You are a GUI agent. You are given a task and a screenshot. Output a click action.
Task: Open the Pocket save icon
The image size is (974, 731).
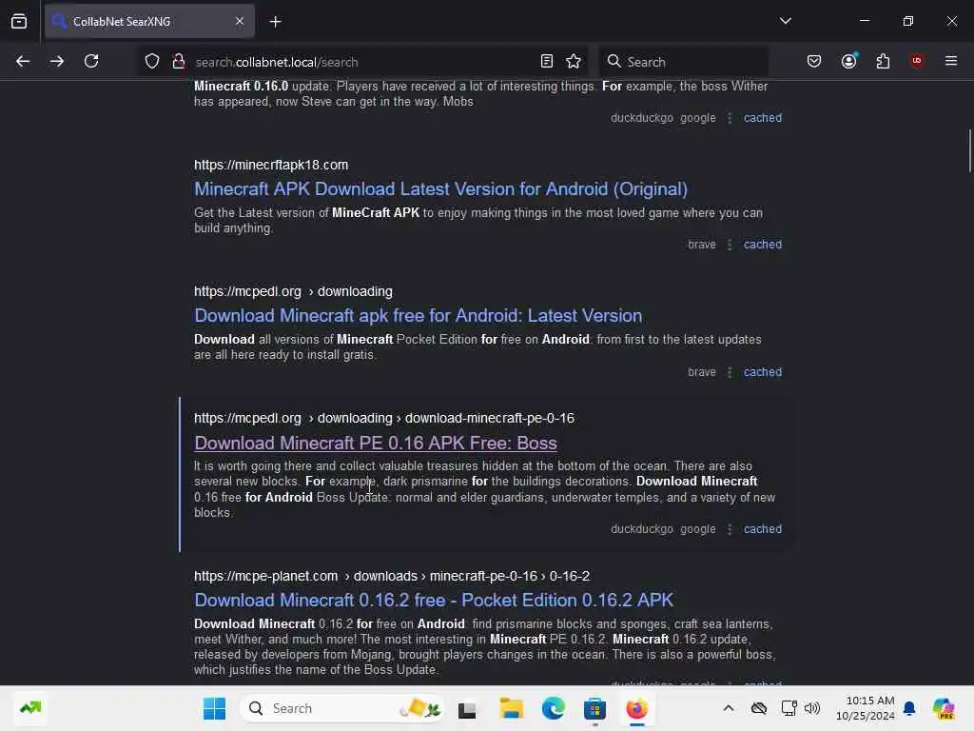pyautogui.click(x=814, y=62)
